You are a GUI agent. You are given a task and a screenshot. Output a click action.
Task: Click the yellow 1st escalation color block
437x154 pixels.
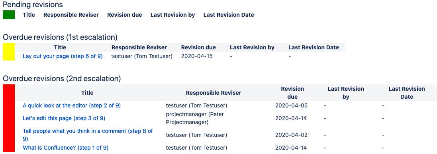point(9,52)
